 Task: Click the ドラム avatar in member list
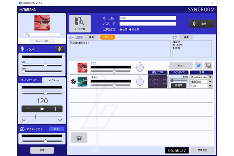point(82,68)
